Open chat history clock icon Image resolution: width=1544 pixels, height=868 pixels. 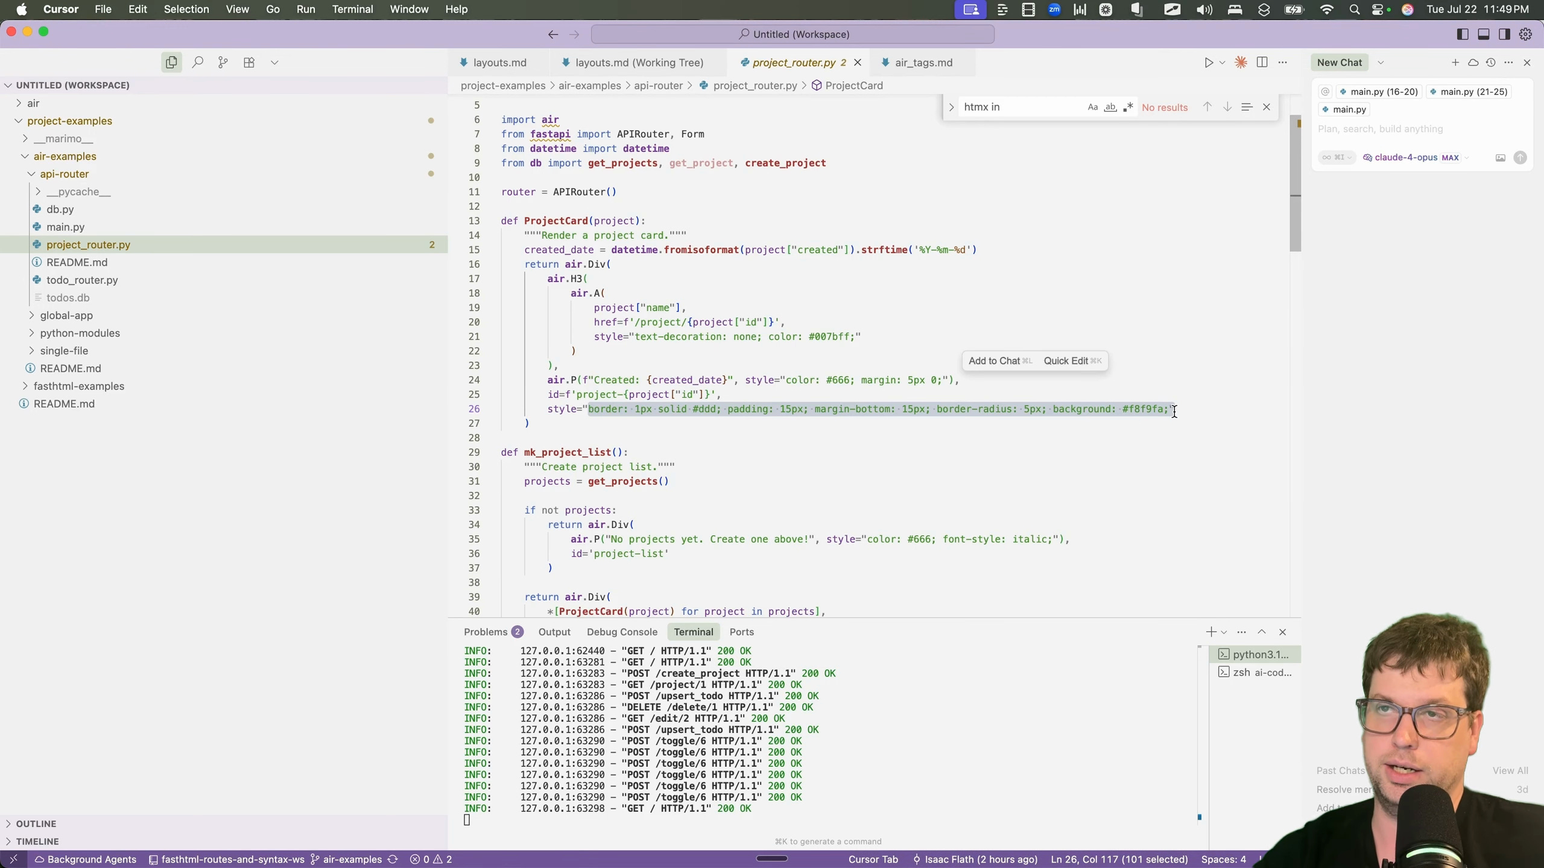(1491, 62)
